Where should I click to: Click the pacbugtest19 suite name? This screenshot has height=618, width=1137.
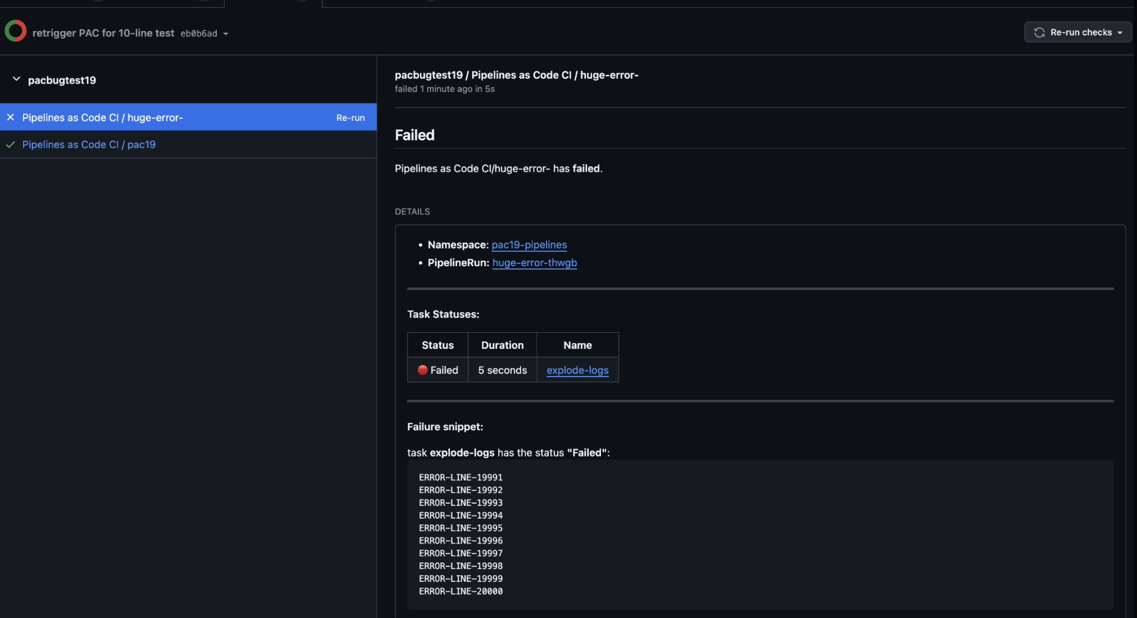62,80
